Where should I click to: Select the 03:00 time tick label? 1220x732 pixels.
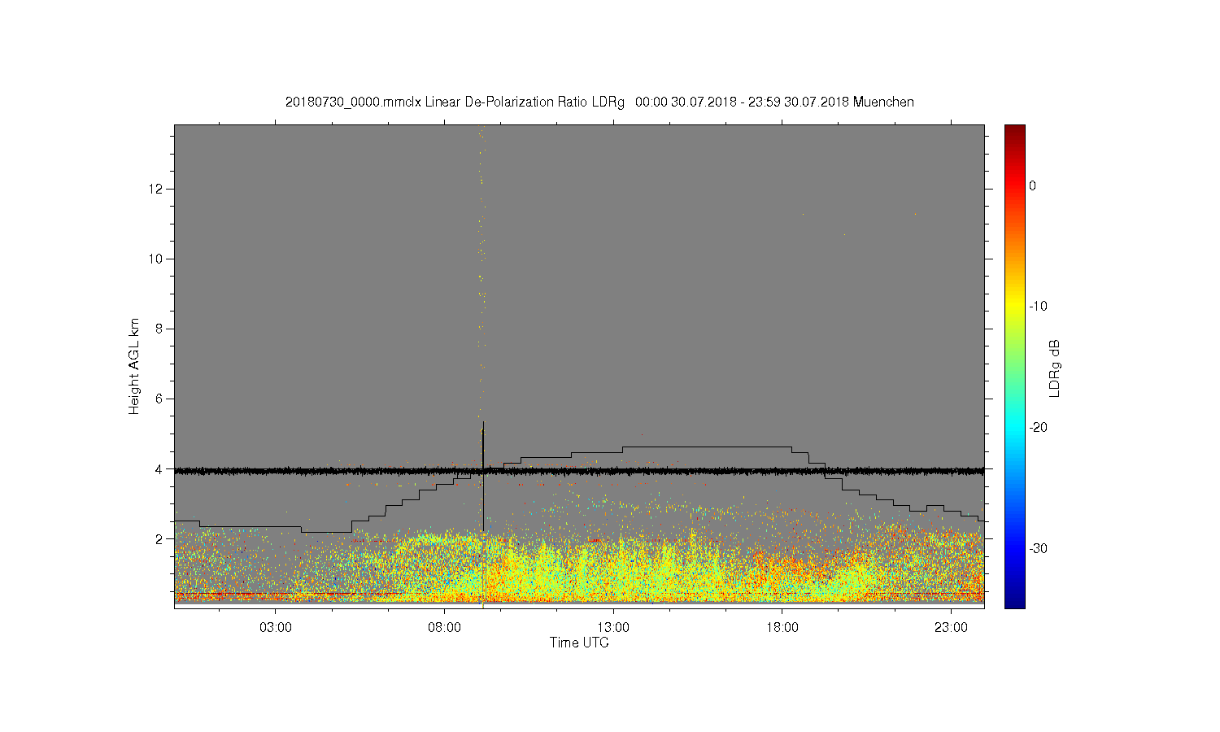coord(276,627)
